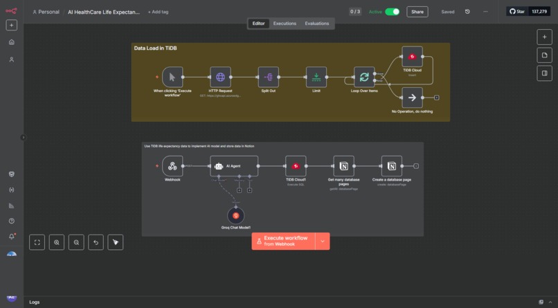Switch to Evaluations tab

coord(316,24)
